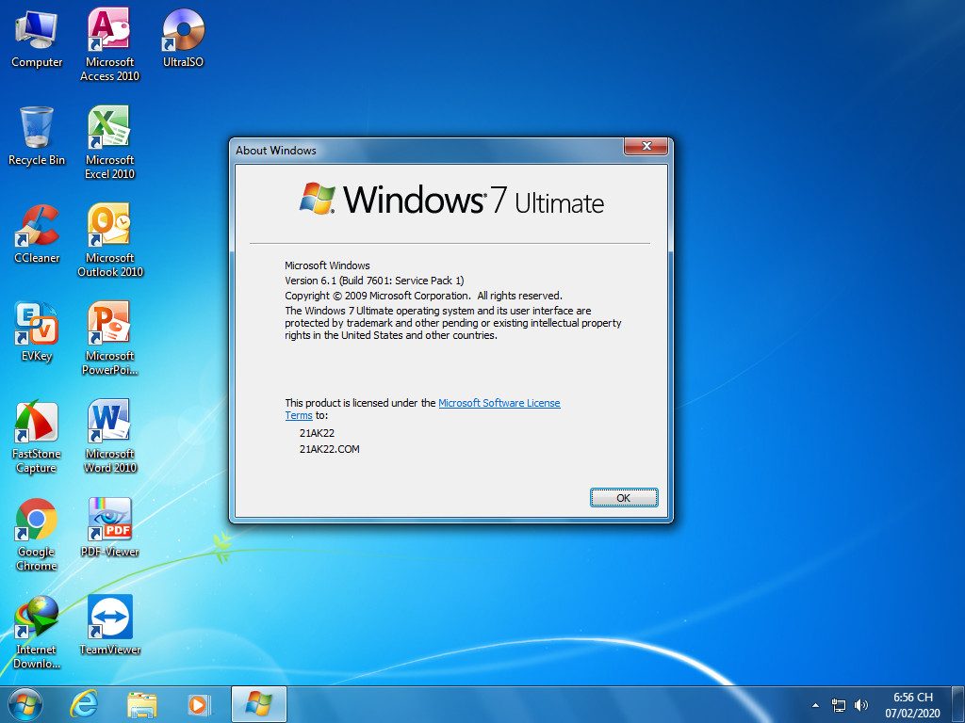Click the 21AK22.COM licensee text
This screenshot has width=965, height=723.
coord(329,449)
